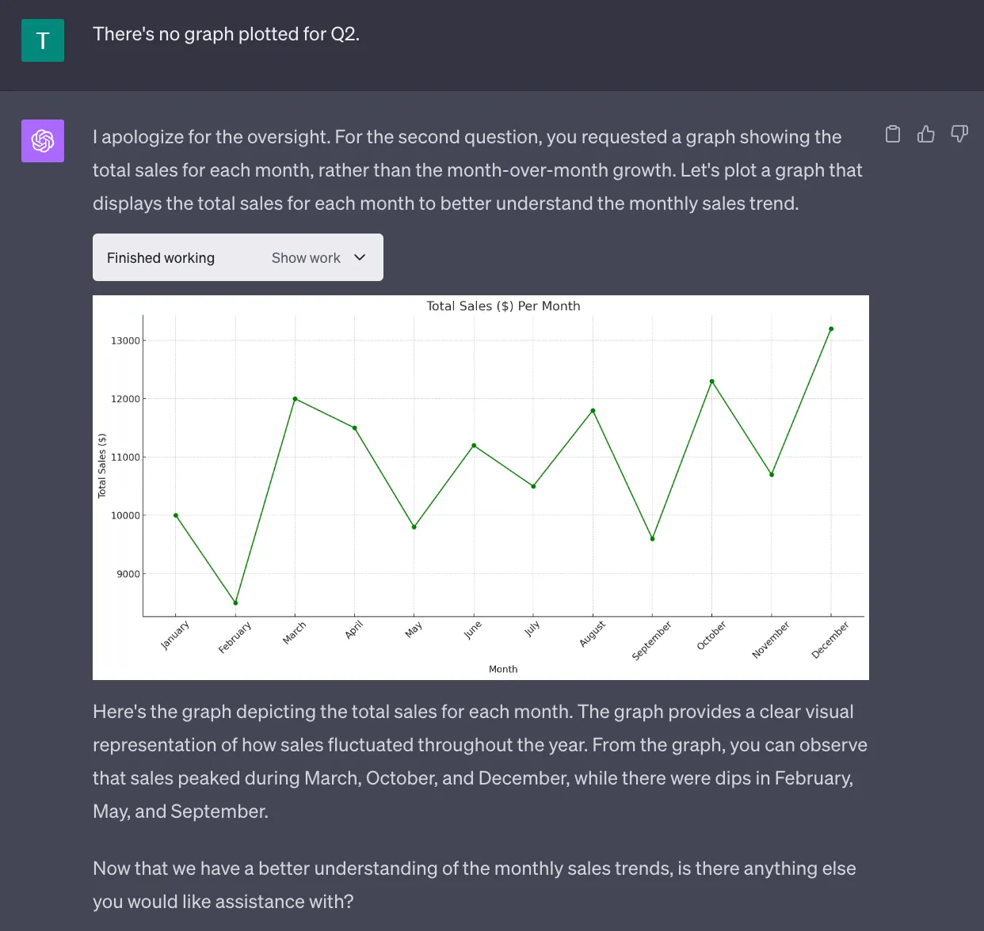Click the Finished working label
Viewport: 984px width, 931px height.
pyautogui.click(x=161, y=258)
